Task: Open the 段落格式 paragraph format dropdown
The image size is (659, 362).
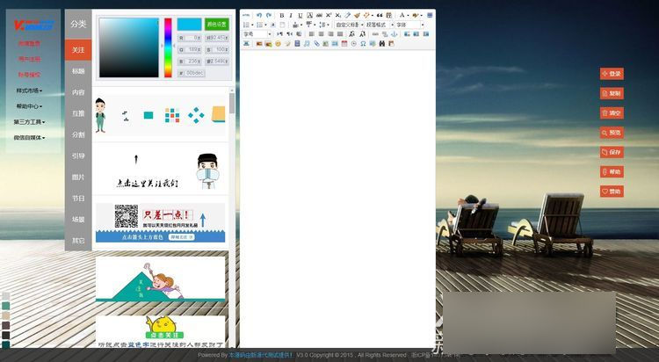Action: point(380,25)
